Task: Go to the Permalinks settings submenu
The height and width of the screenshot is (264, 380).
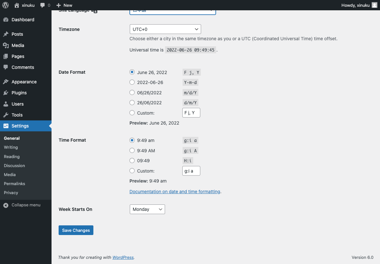Action: 14,184
